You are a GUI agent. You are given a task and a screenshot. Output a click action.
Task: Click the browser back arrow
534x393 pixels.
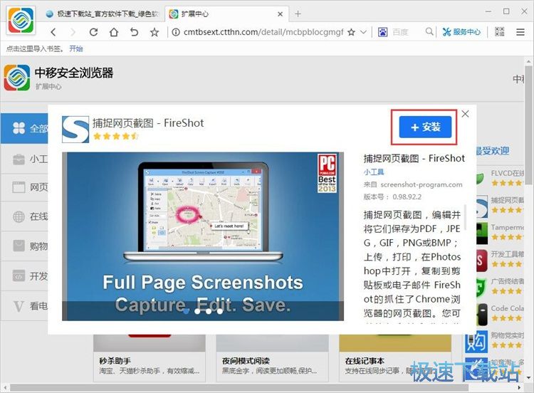coord(53,32)
